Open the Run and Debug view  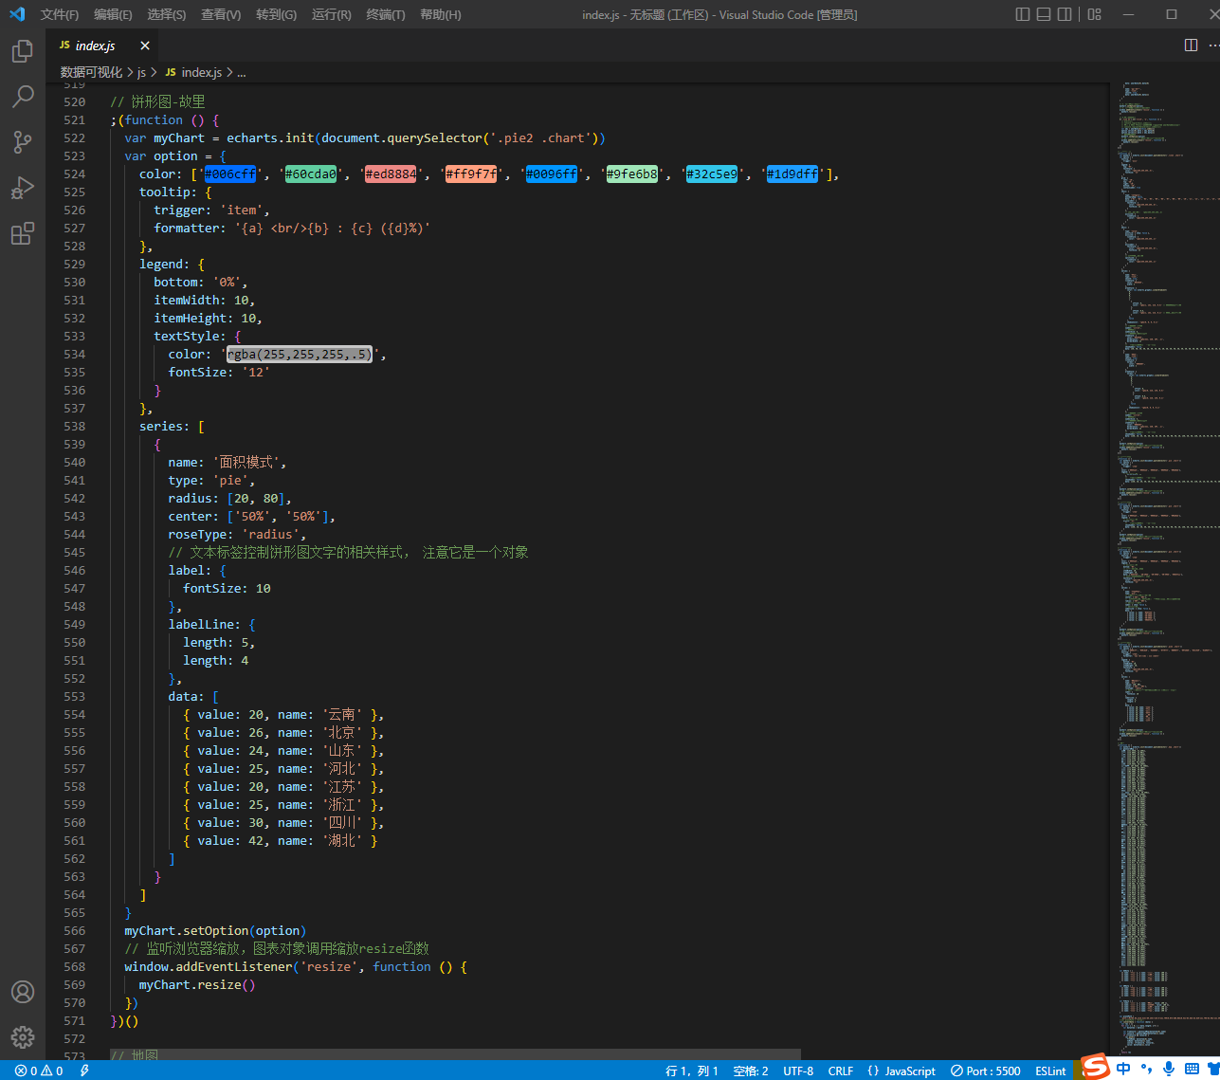[x=23, y=188]
